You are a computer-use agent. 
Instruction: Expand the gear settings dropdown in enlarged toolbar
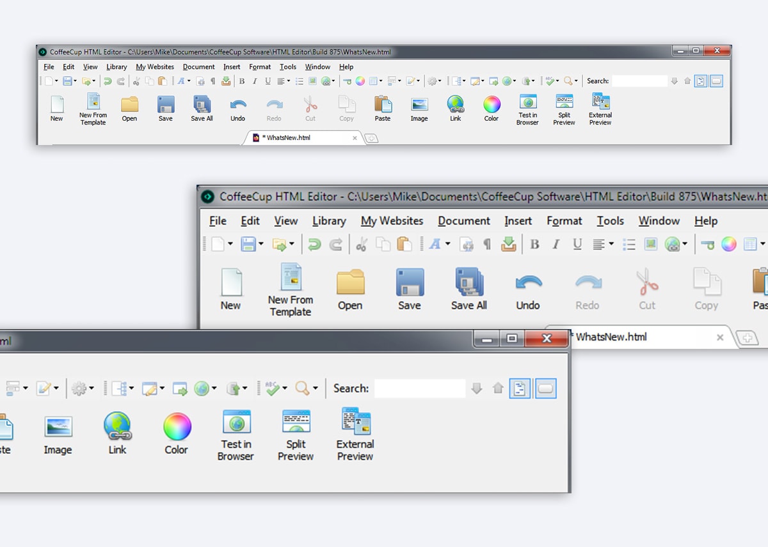(x=92, y=389)
